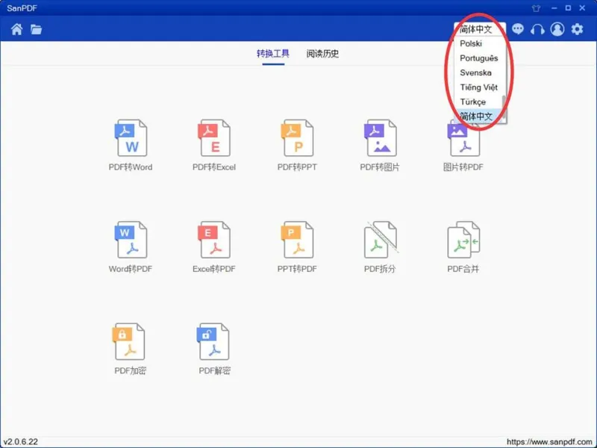This screenshot has width=597, height=448.
Task: Open the PDF拆分 split tool icon
Action: click(380, 240)
